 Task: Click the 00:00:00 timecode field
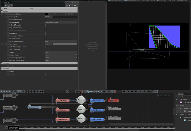click(x=13, y=128)
